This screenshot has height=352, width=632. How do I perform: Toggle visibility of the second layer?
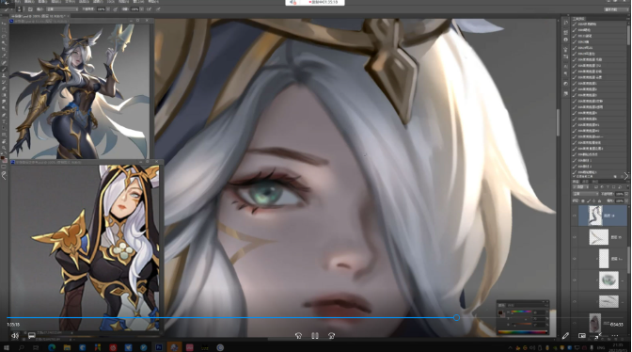(575, 237)
